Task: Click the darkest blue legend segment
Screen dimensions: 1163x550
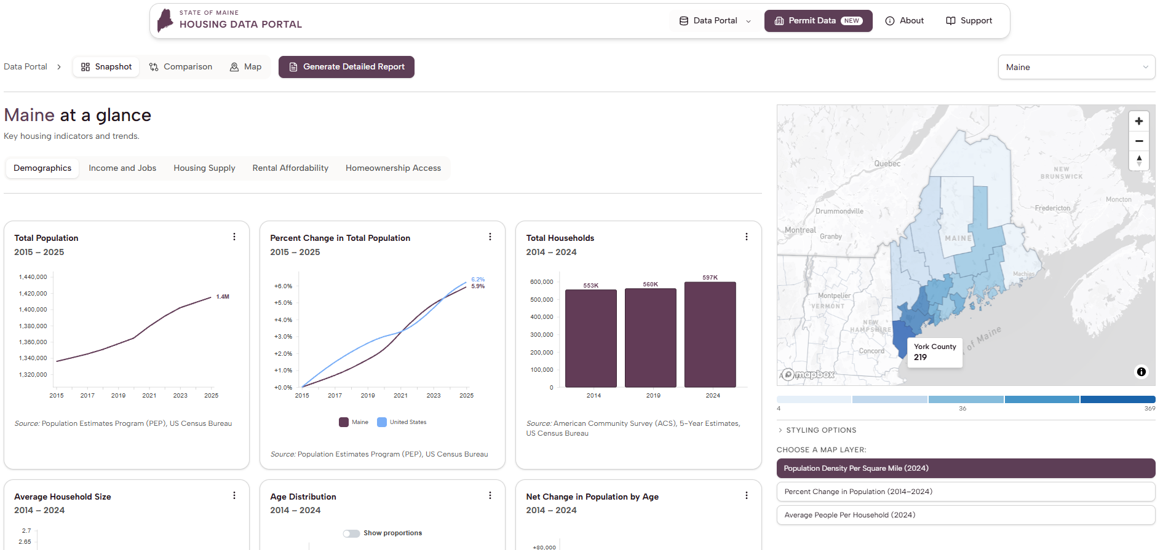Action: (1117, 399)
